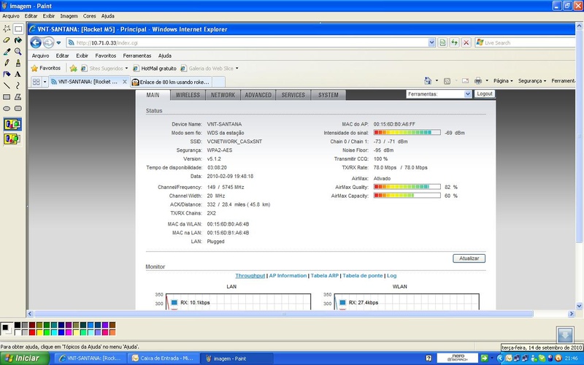Pick the bright red color swatch
The height and width of the screenshot is (365, 584).
coord(32,332)
